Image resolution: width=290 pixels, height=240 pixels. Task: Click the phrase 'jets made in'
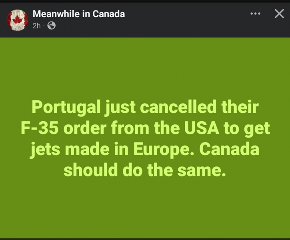point(79,150)
